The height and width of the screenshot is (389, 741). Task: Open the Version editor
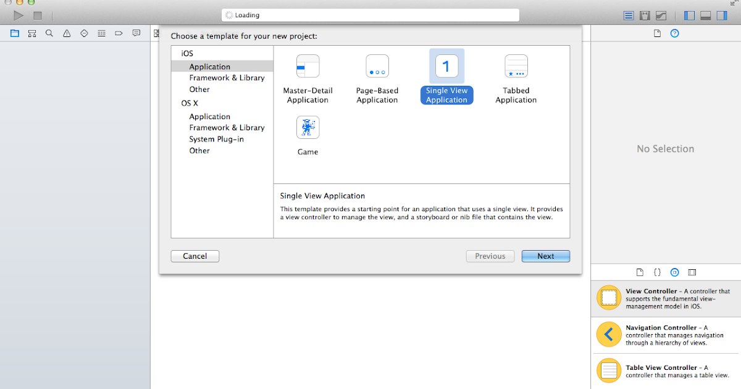(x=661, y=15)
